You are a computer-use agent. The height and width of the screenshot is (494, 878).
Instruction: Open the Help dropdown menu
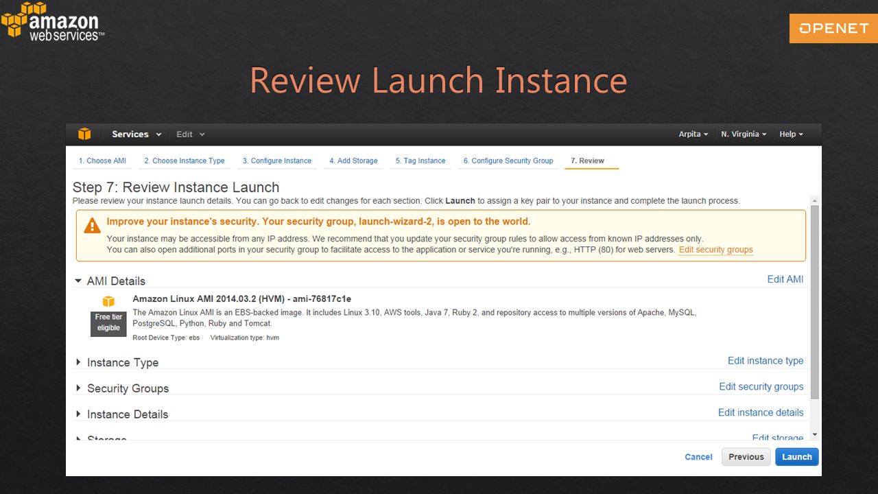[x=791, y=134]
